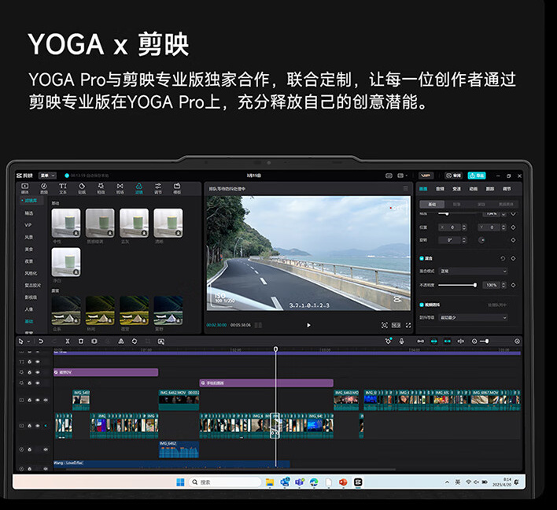Click the preview aspect ratio button
This screenshot has width=557, height=510.
tap(396, 325)
